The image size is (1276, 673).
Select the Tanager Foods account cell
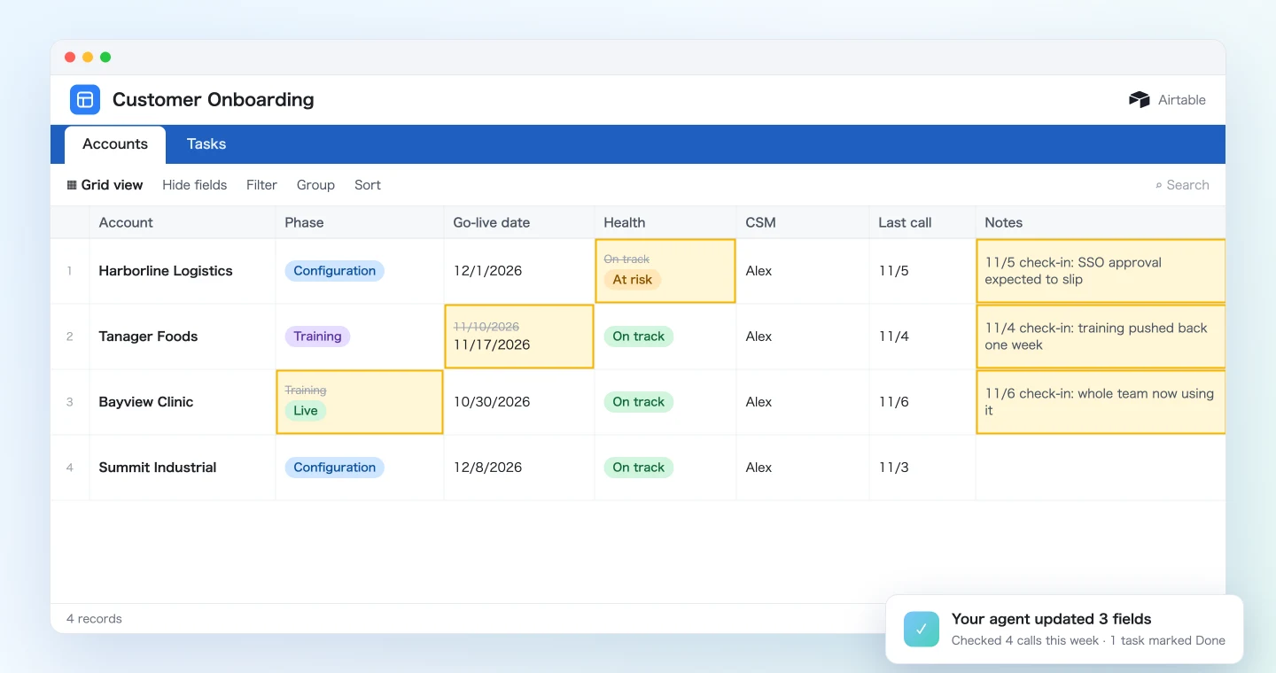pos(183,336)
